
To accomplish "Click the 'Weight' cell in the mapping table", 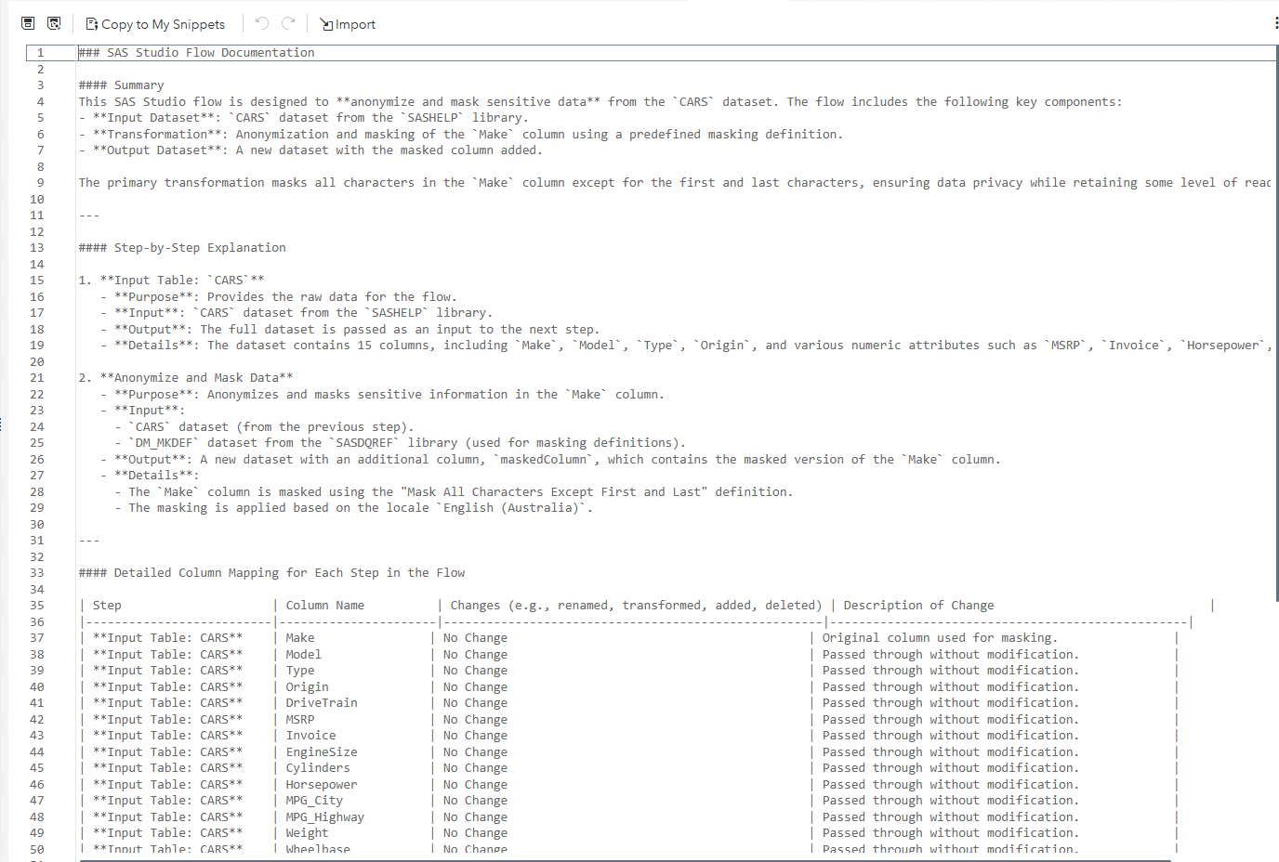I will click(x=308, y=833).
